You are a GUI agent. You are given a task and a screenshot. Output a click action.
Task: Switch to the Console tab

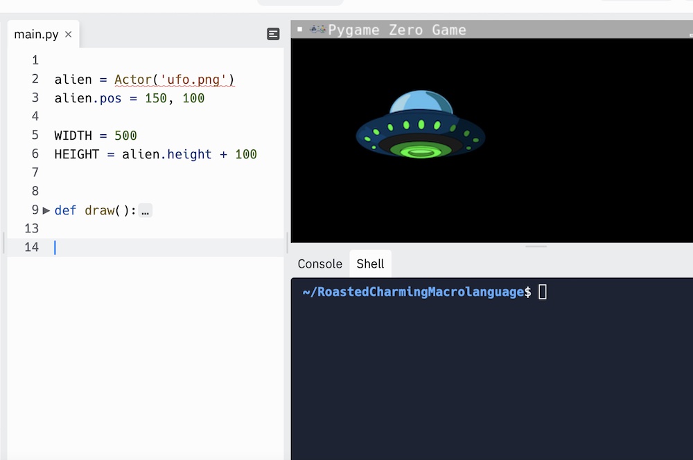[320, 264]
